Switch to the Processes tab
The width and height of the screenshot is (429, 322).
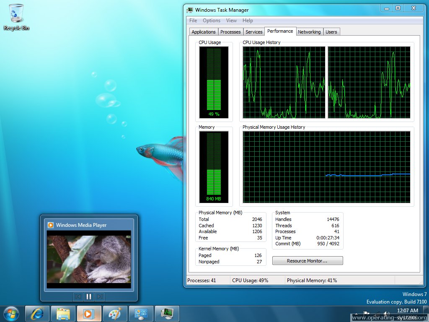tap(230, 32)
